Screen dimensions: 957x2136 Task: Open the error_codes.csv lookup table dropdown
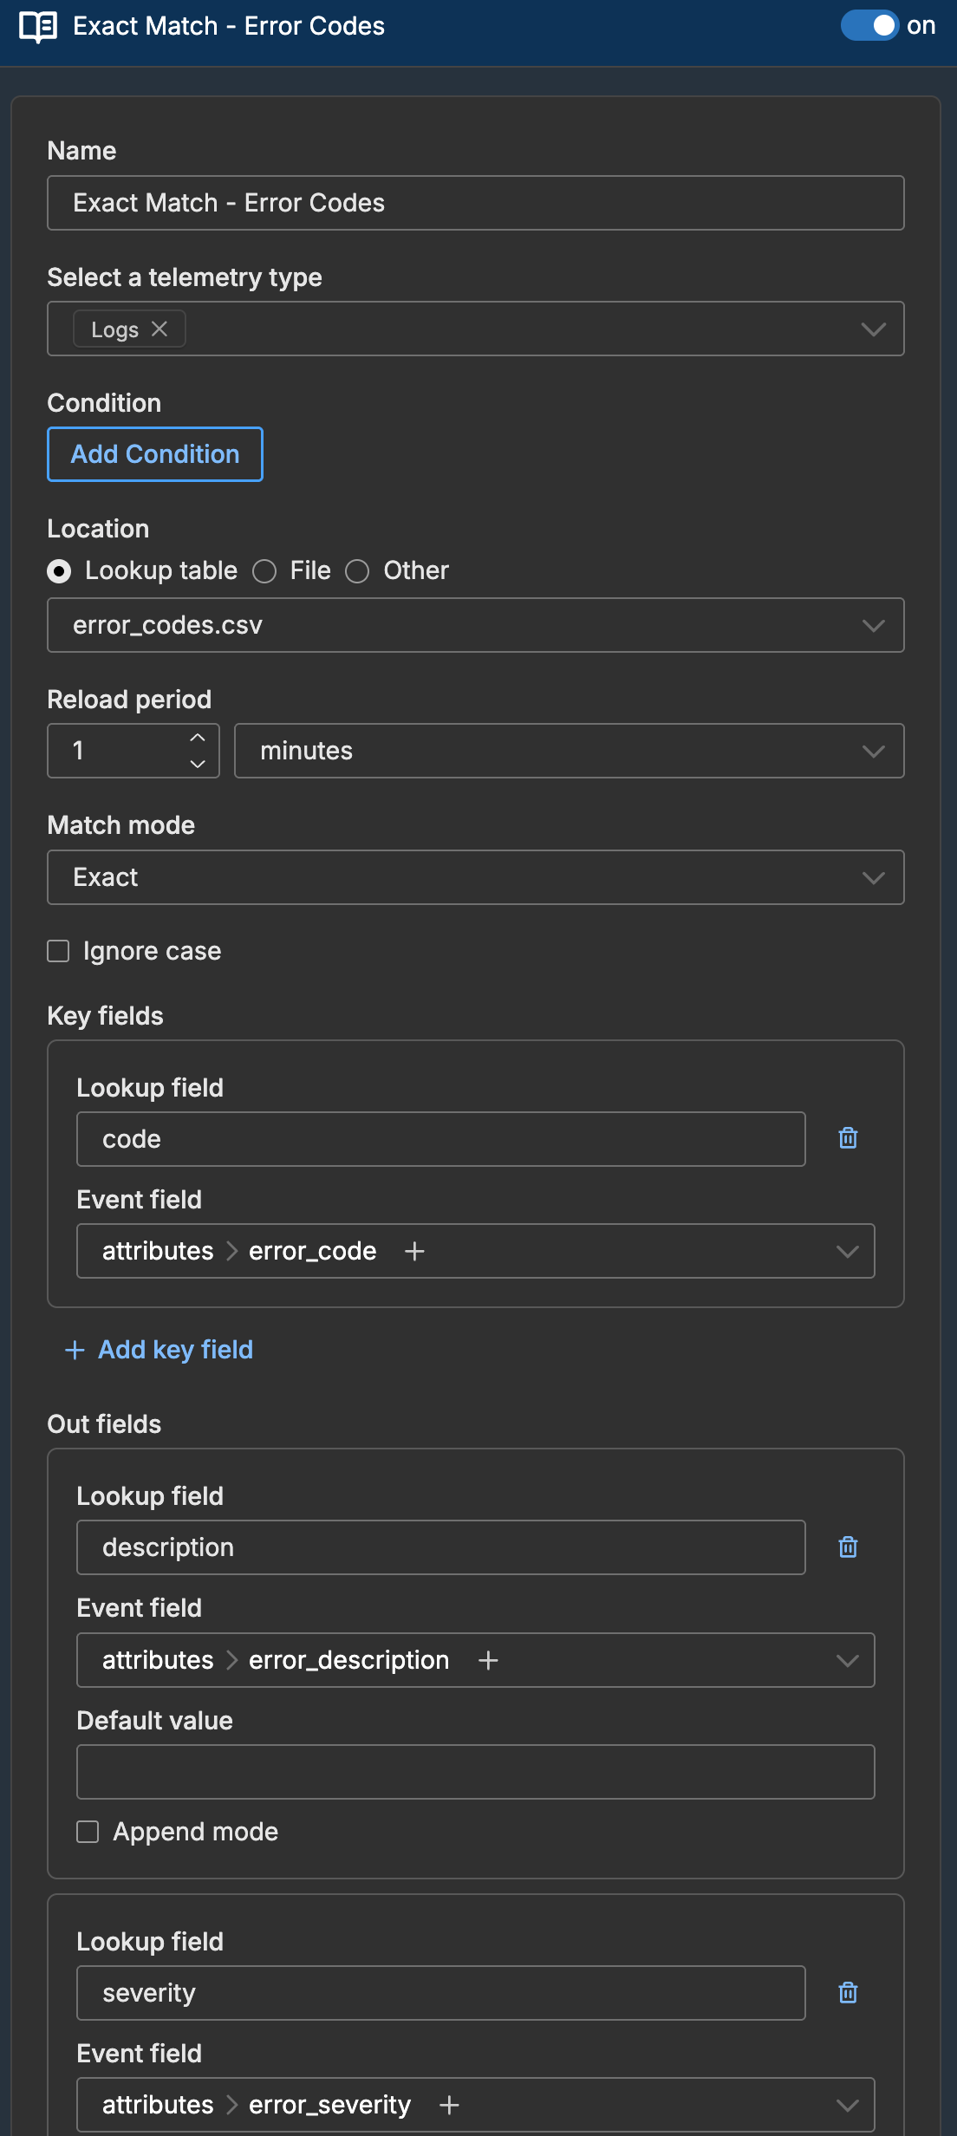[476, 625]
